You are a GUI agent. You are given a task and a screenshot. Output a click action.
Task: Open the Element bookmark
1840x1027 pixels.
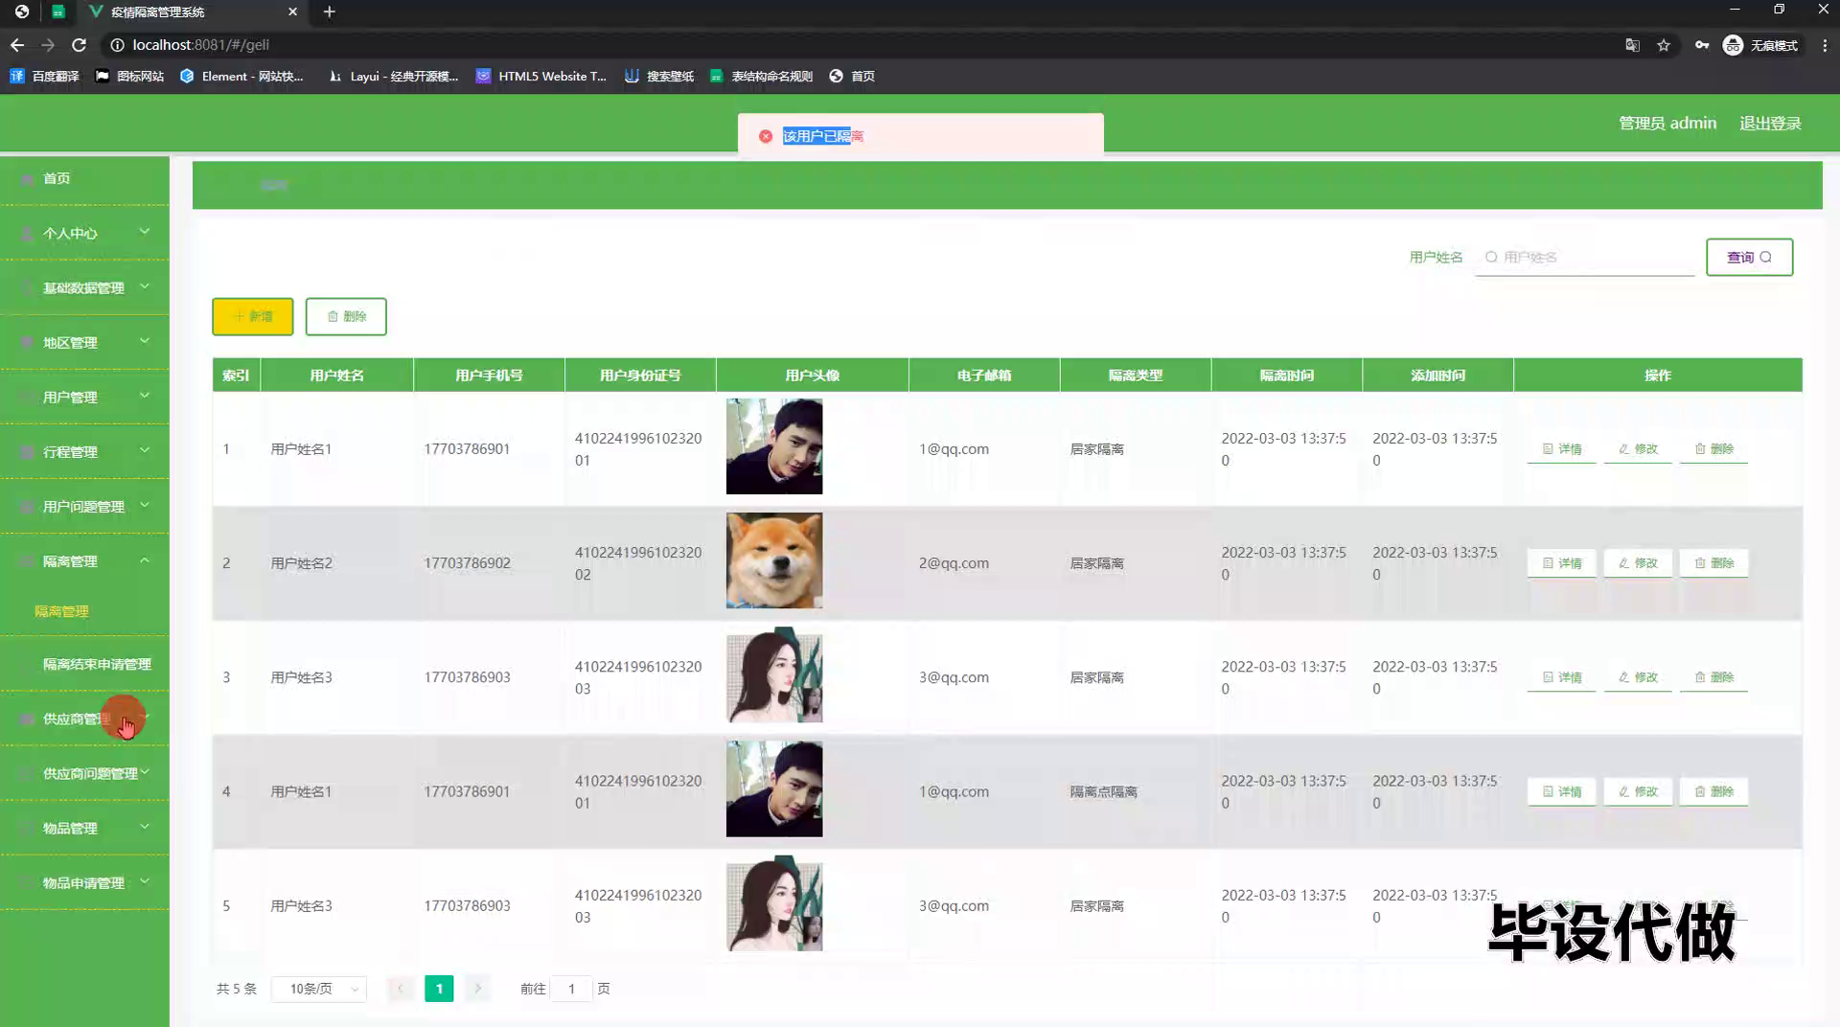241,76
